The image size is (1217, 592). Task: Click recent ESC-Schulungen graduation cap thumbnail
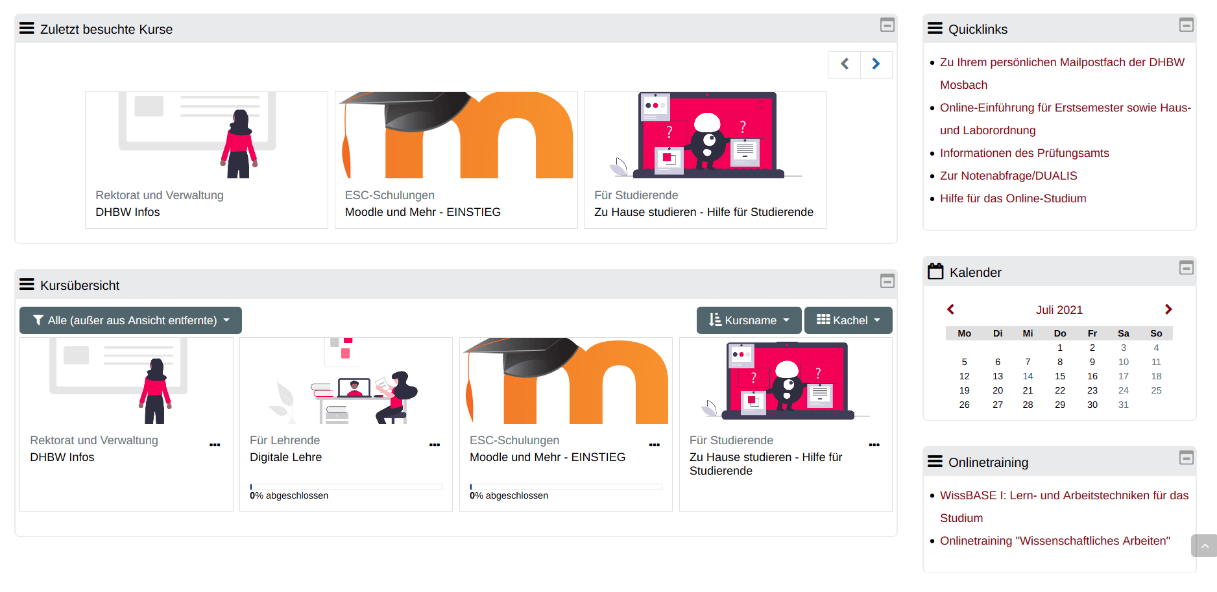click(x=456, y=135)
